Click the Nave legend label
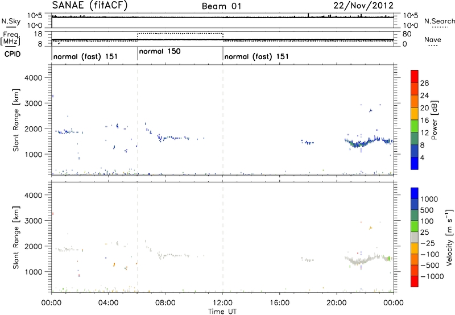455x315 pixels. [433, 39]
